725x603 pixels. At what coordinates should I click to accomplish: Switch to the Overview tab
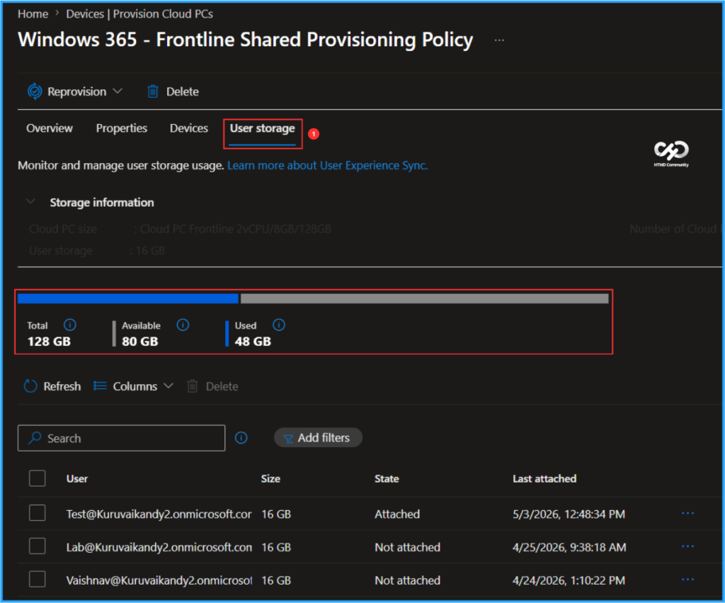click(x=50, y=128)
